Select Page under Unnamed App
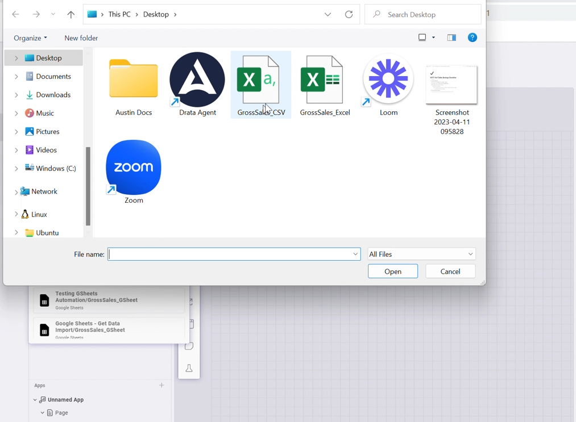This screenshot has width=576, height=422. tap(61, 413)
